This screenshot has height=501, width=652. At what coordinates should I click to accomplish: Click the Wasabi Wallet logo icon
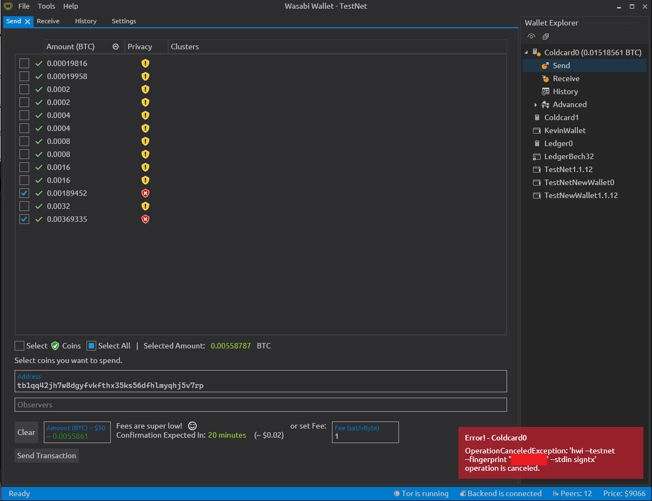tap(8, 6)
